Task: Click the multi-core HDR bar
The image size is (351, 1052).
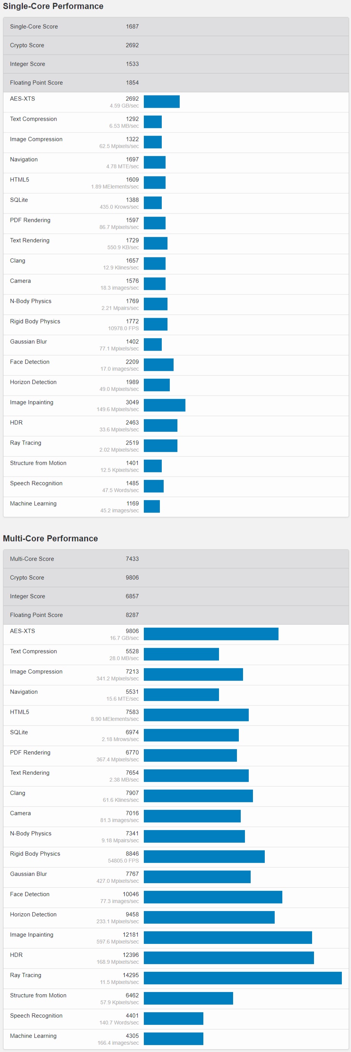Action: click(x=229, y=958)
